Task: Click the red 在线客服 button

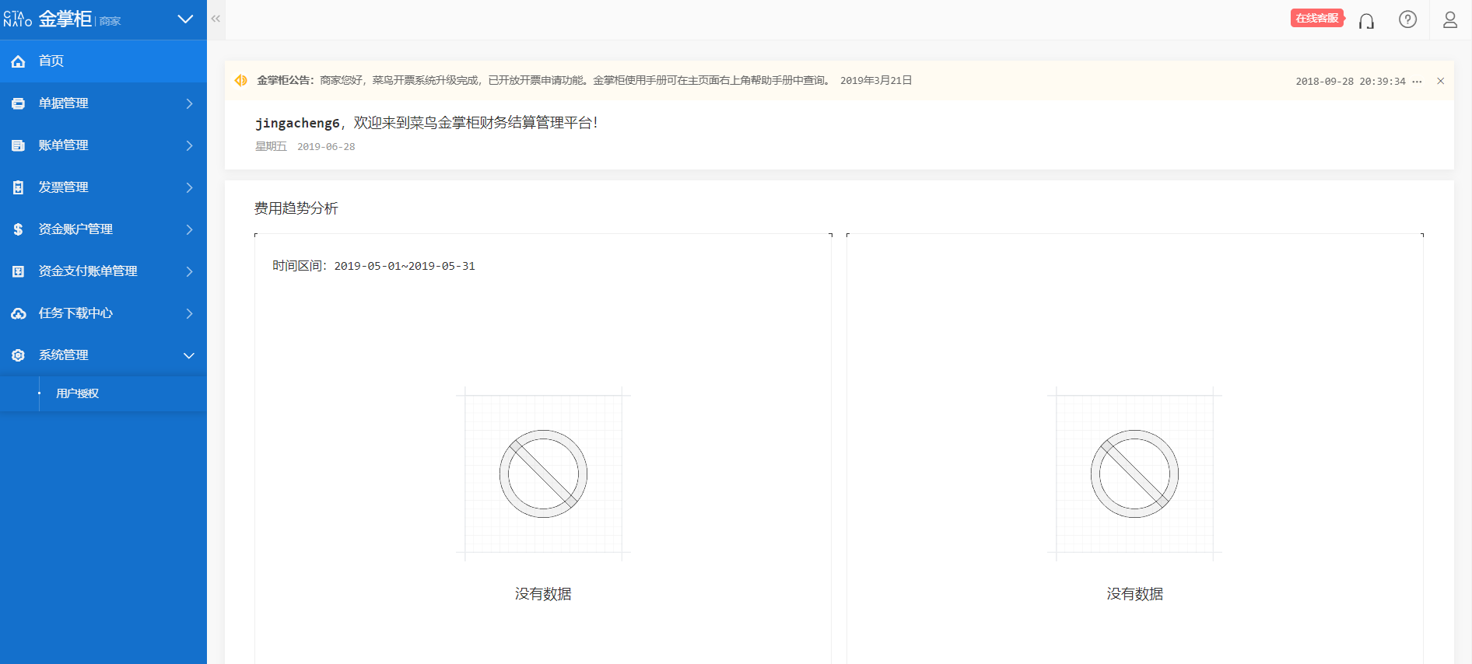Action: coord(1317,18)
